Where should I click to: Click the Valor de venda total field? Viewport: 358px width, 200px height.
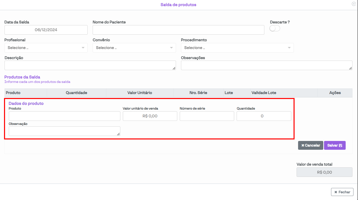pyautogui.click(x=324, y=172)
